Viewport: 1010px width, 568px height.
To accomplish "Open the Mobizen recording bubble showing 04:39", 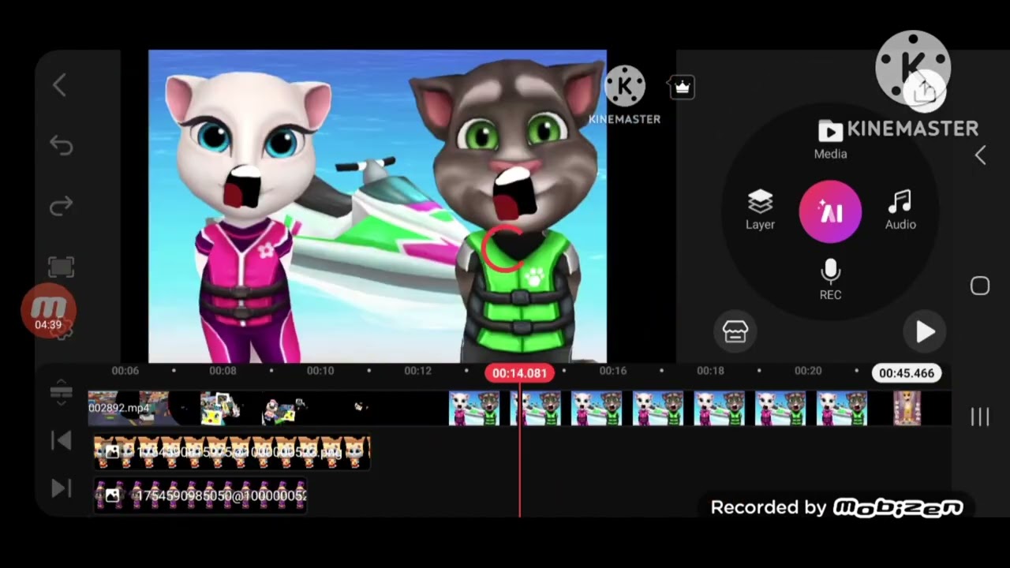I will coord(48,312).
